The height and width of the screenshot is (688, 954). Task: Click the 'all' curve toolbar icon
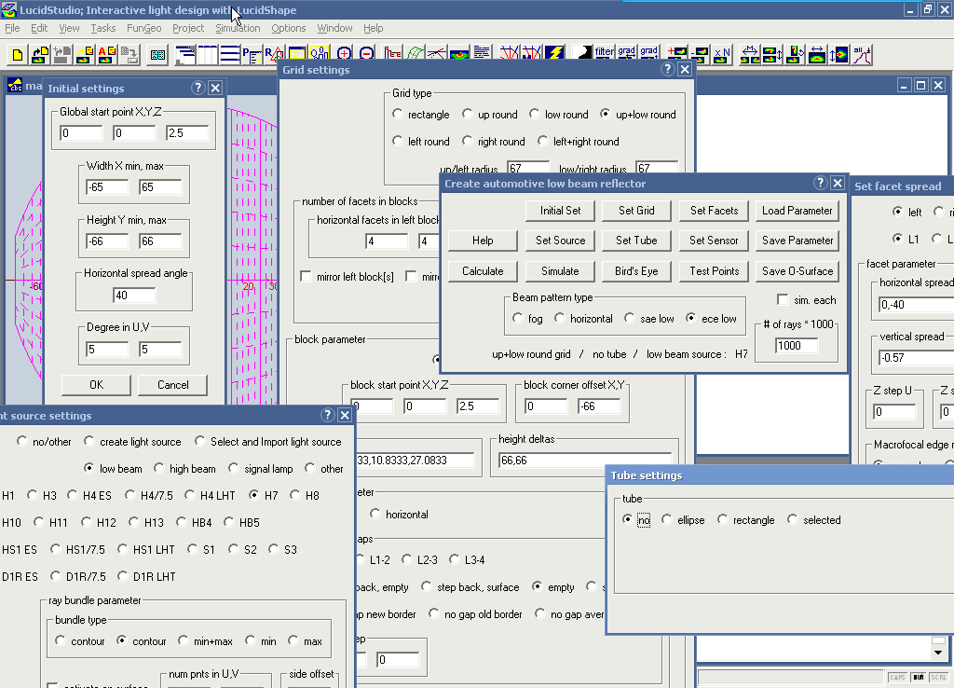(x=862, y=55)
